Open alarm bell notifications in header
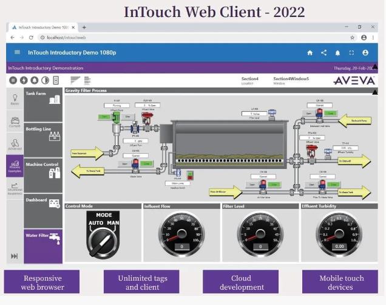This screenshot has height=305, width=386. pos(337,53)
